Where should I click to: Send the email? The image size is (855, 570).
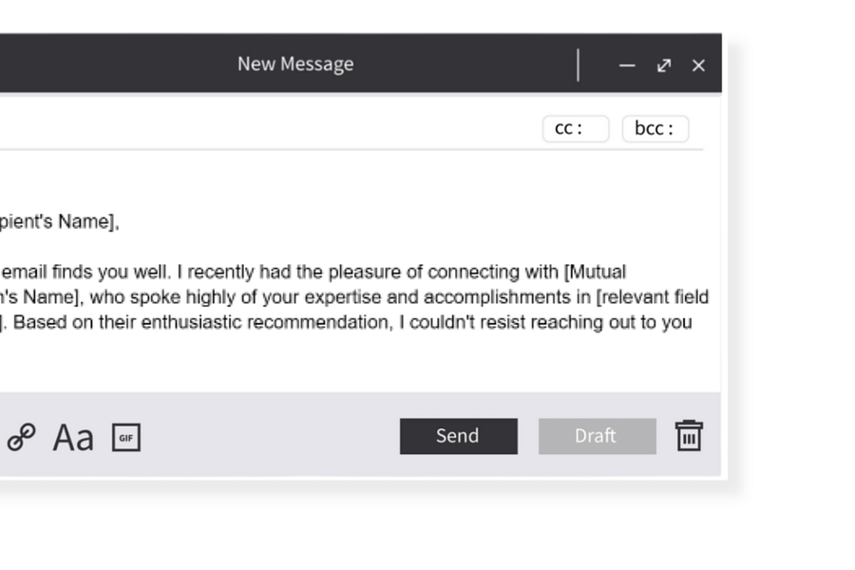(458, 436)
